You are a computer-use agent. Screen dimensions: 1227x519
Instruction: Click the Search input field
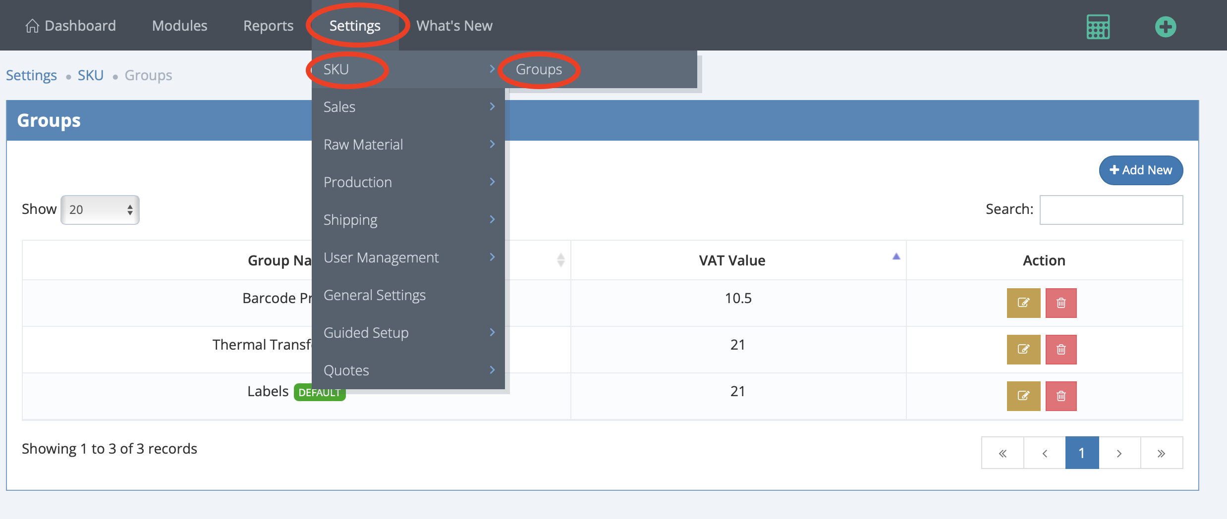[1111, 209]
